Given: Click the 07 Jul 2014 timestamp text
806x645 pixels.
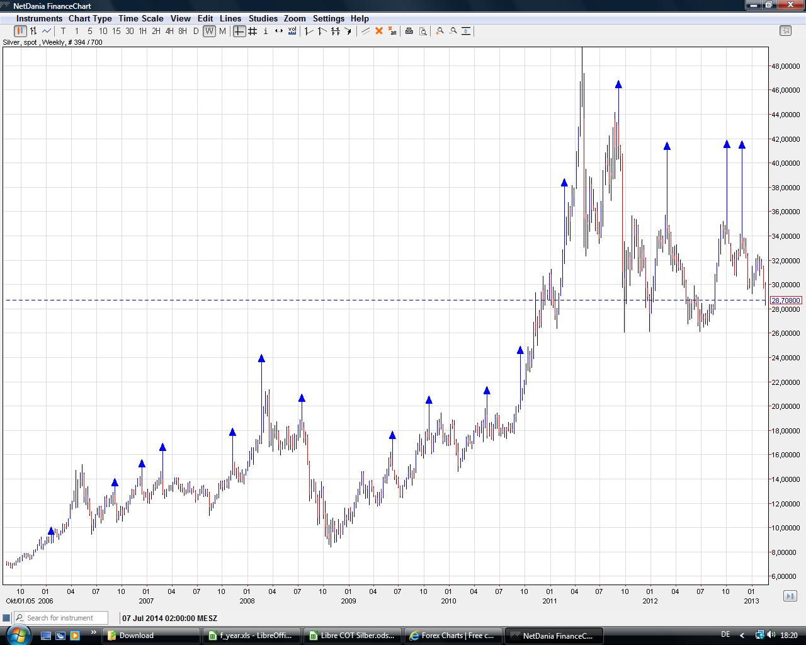Looking at the screenshot, I should (x=169, y=619).
